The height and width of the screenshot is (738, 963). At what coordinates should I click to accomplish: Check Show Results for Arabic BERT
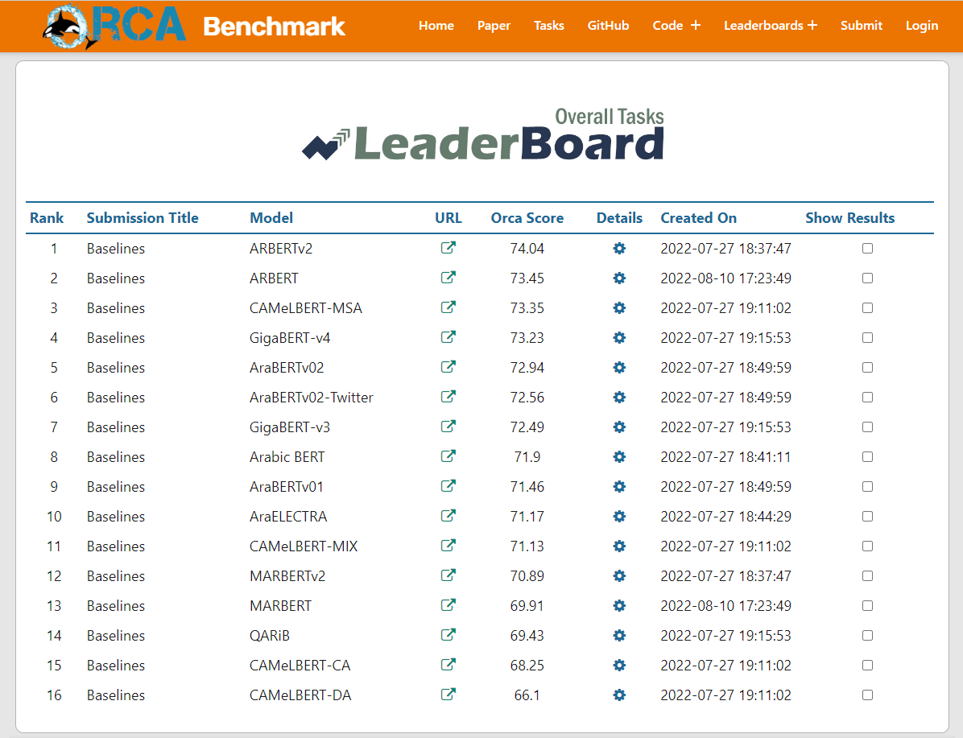click(867, 457)
